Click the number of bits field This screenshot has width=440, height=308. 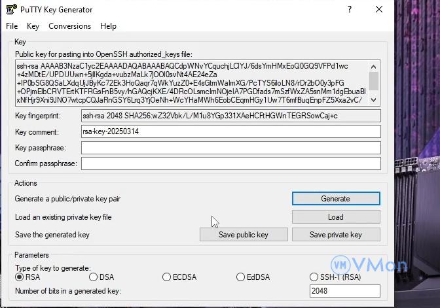(344, 291)
